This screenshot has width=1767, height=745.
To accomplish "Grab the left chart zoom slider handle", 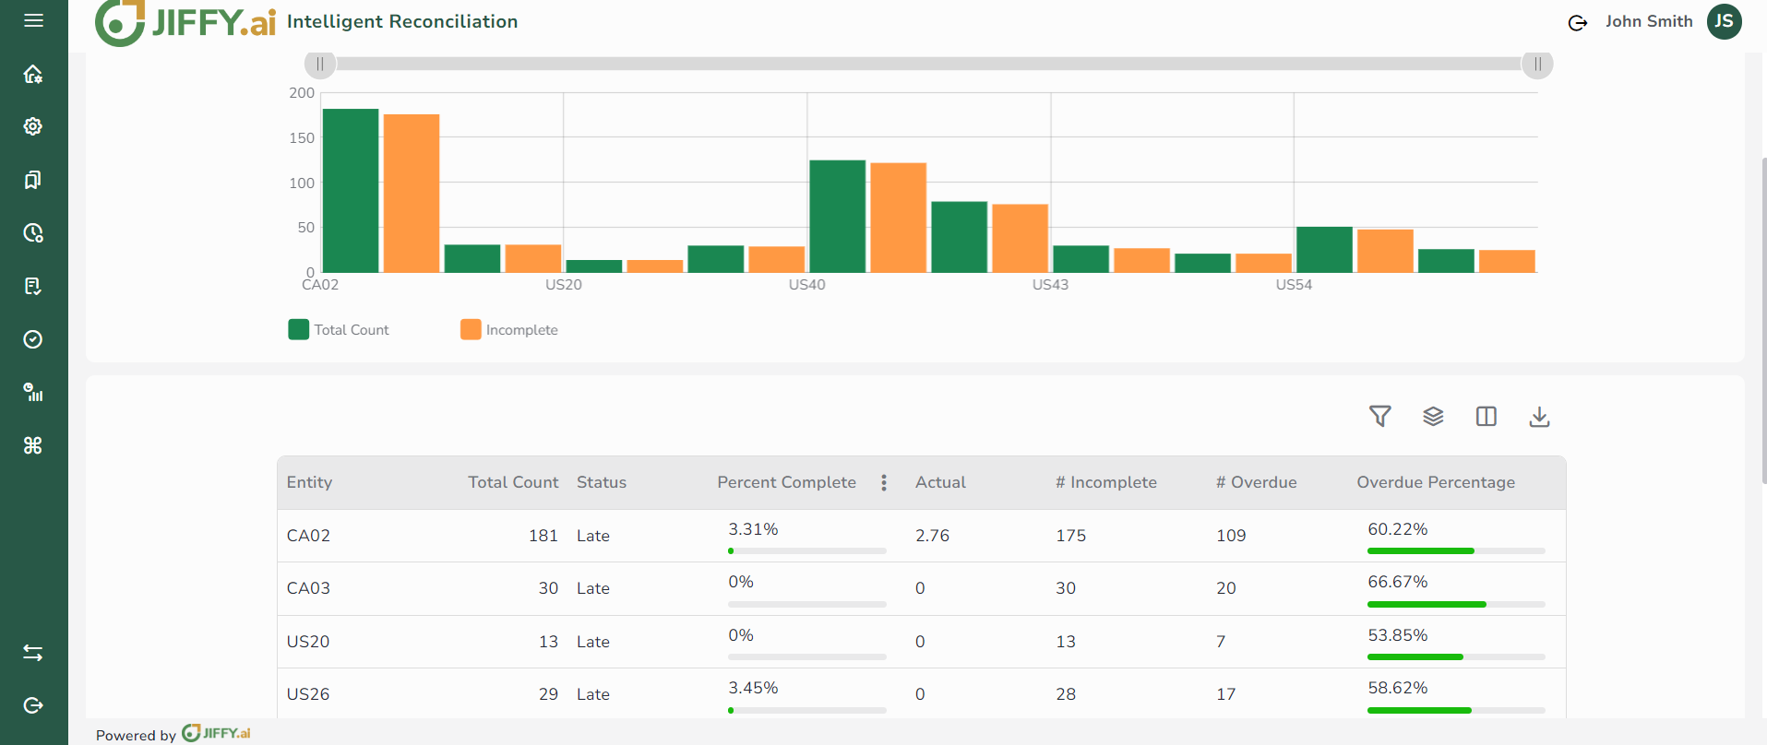I will tap(320, 64).
